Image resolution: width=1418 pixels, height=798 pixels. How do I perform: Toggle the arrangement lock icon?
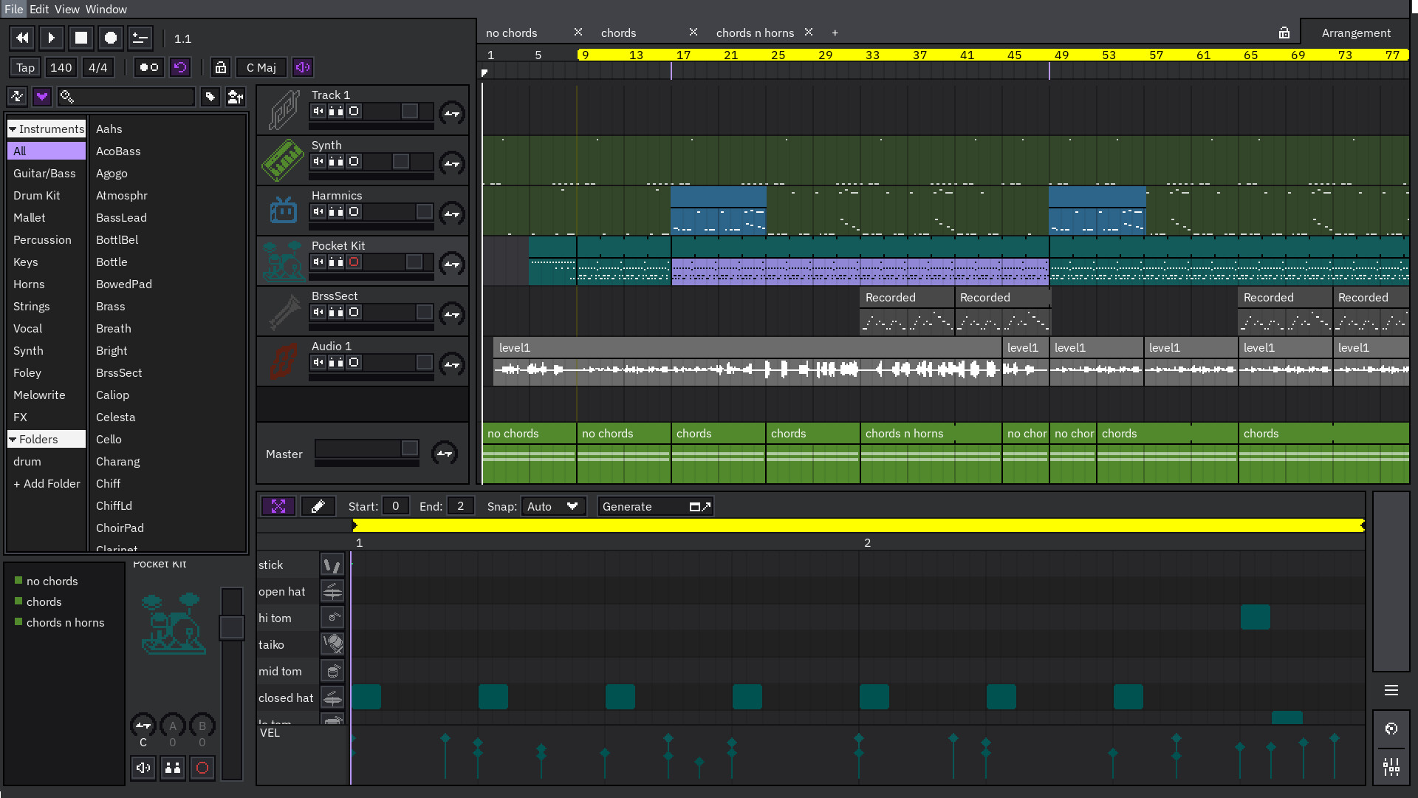tap(1284, 33)
